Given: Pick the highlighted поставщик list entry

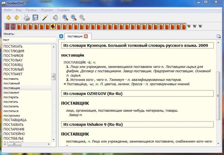Looking at the screenshot, I should [27, 88].
